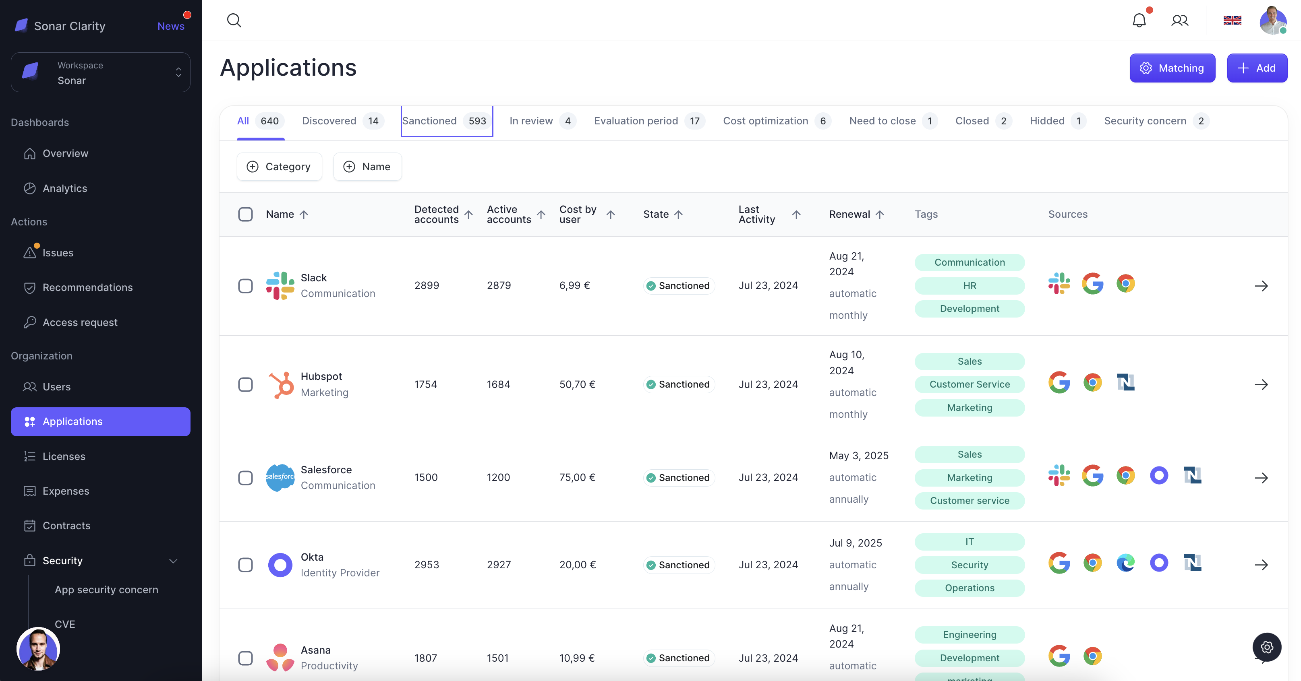
Task: Add a Name filter
Action: point(368,167)
